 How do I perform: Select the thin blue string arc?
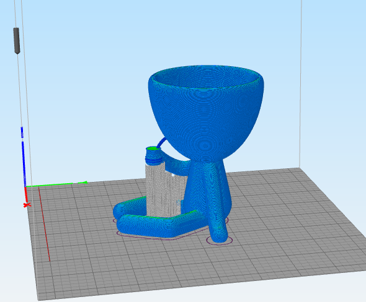[161, 143]
